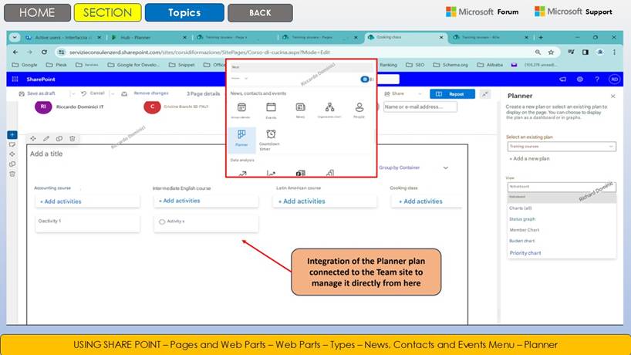Mark the 'Activity x' task circle complete
The image size is (631, 355).
coord(162,221)
